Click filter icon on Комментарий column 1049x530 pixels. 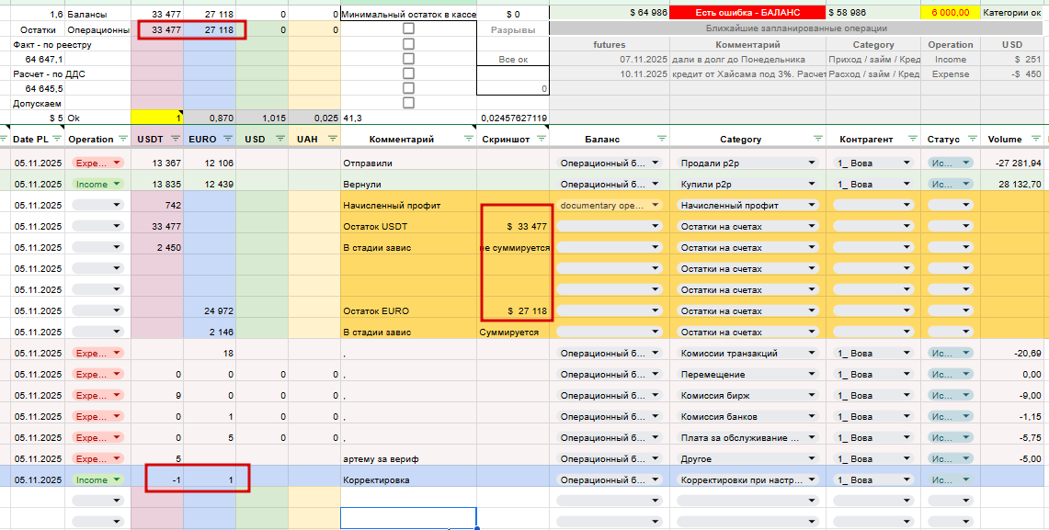[x=469, y=139]
